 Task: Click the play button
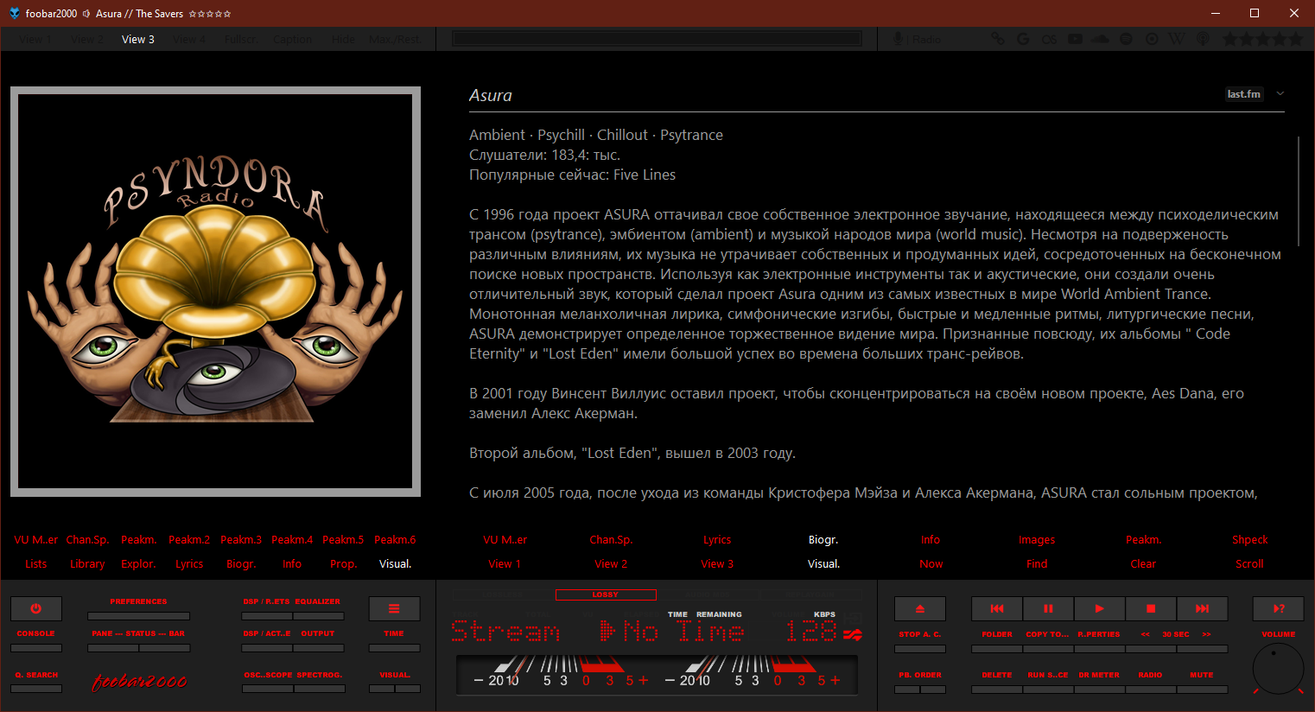1099,608
